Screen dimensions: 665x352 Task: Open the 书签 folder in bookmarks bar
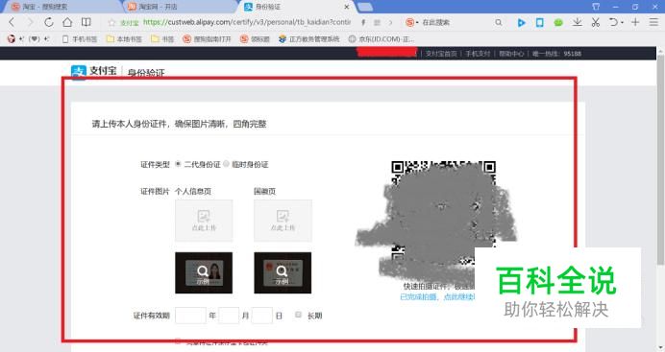tap(162, 39)
